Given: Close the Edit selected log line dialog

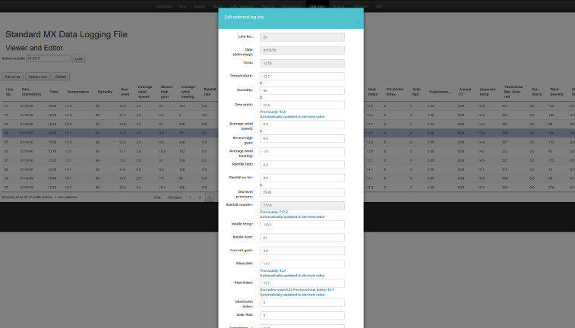Looking at the screenshot, I should [359, 22].
